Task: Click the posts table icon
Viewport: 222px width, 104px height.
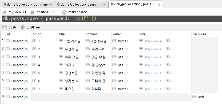Action: tap(5, 27)
